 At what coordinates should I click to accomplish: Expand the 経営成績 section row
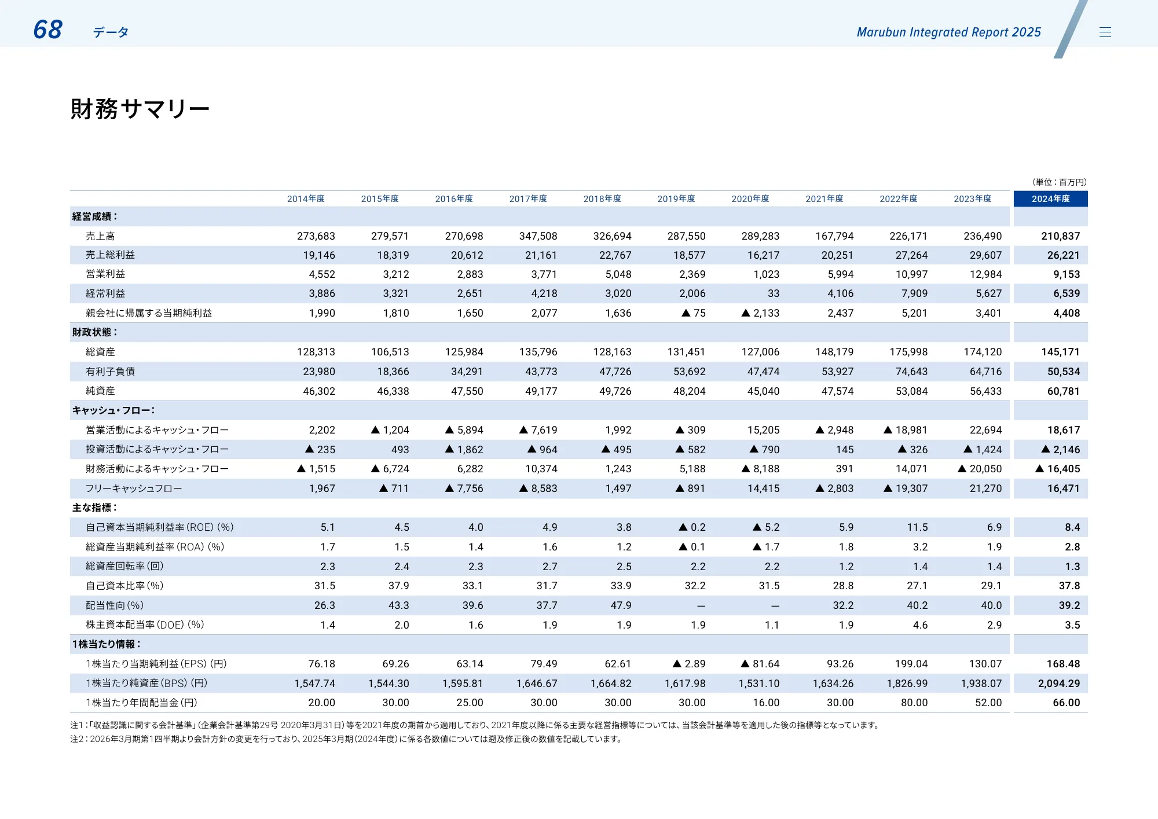93,216
